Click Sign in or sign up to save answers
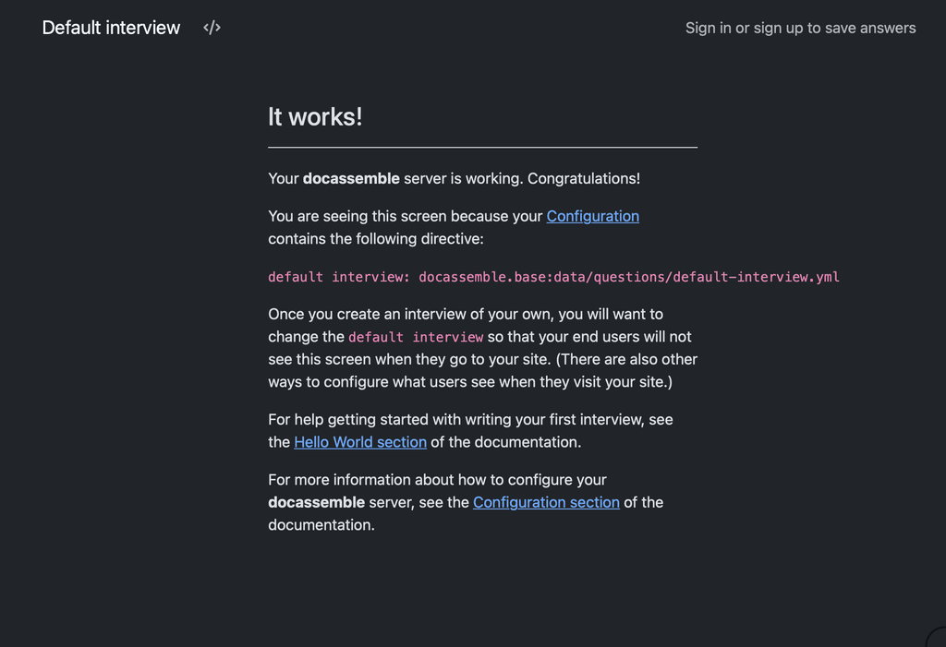 tap(800, 28)
